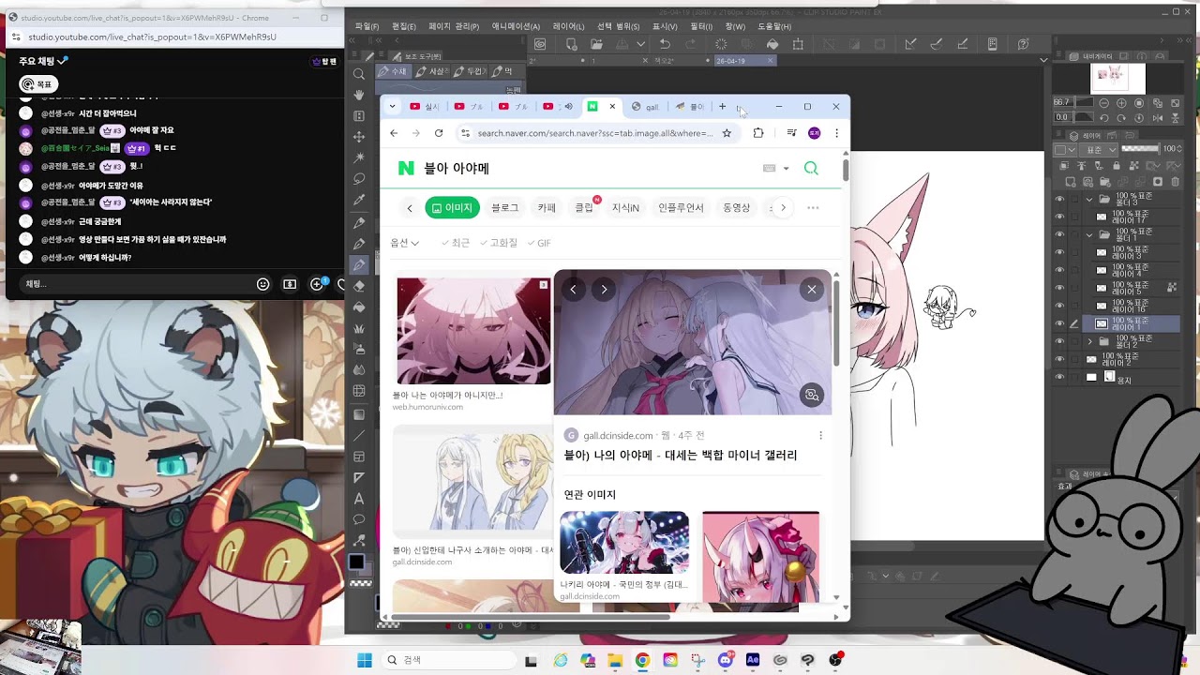Viewport: 1200px width, 675px height.
Task: Select the Fill bucket tool in toolbox
Action: coord(359,307)
